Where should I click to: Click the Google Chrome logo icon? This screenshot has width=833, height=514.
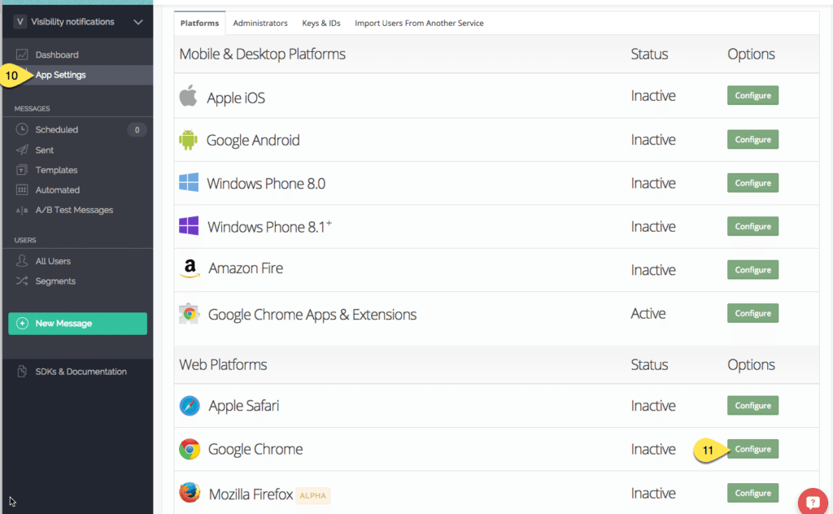pyautogui.click(x=190, y=449)
